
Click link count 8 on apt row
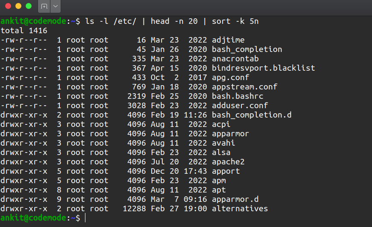coord(59,190)
